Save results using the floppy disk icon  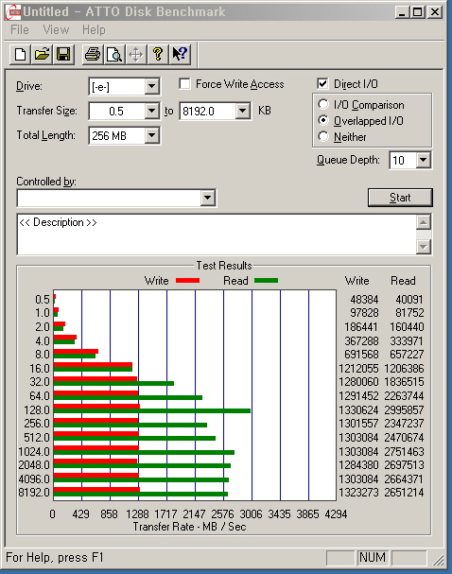tap(63, 55)
